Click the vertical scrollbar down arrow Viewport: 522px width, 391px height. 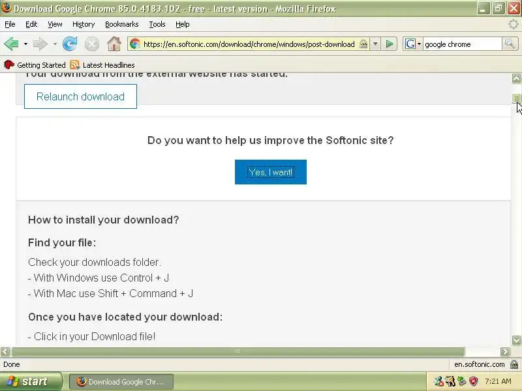[x=516, y=340]
